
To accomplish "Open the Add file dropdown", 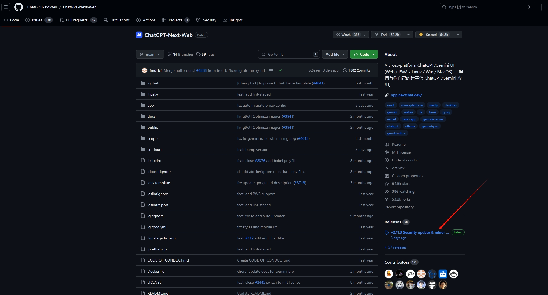I will pyautogui.click(x=335, y=54).
